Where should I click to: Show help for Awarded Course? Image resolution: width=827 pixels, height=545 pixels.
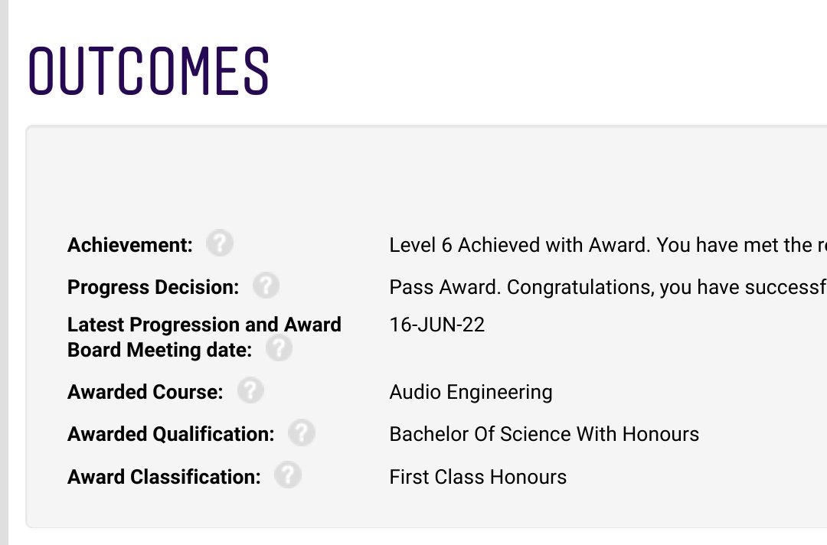250,390
